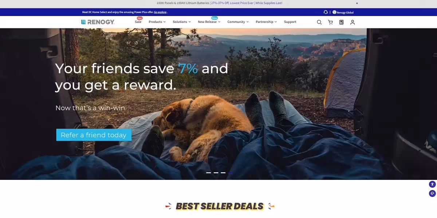The image size is (437, 218).
Task: Open the accessibility widget icon
Action: point(432,184)
